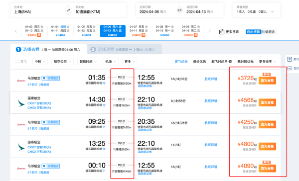Viewport: 299px width, 181px height.
Task: Click Batik Air logo on 09:25 flight
Action: click(21, 124)
